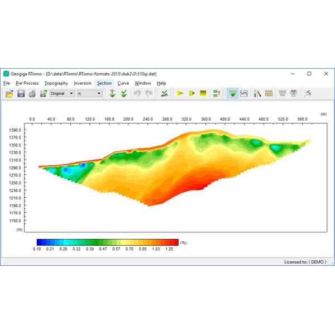Open the Pre-Process menu
This screenshot has width=335, height=335.
(x=27, y=83)
